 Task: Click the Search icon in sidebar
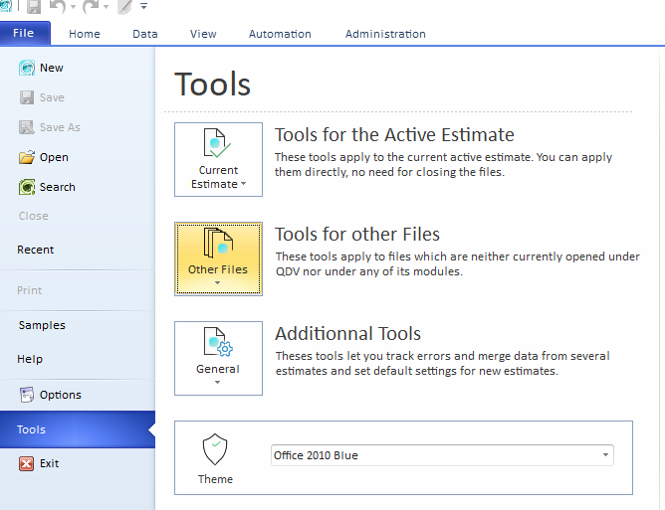point(27,187)
